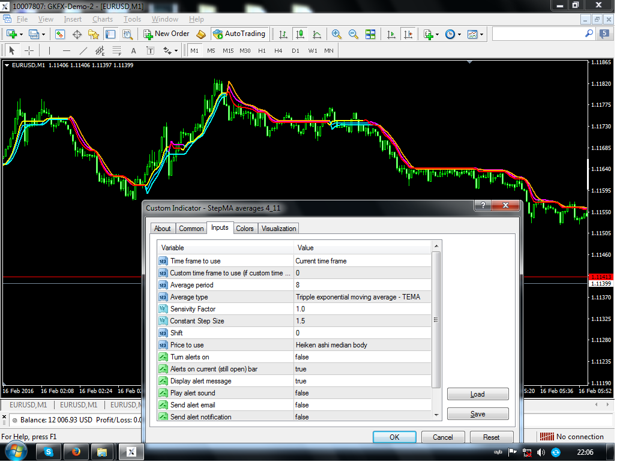Switch to M15 timeframe
Image resolution: width=629 pixels, height=468 pixels.
[x=228, y=50]
